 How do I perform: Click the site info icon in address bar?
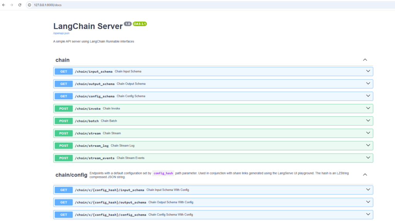pos(29,5)
